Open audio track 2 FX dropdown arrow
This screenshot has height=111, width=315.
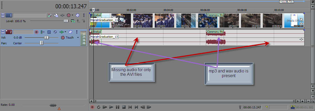[65, 32]
